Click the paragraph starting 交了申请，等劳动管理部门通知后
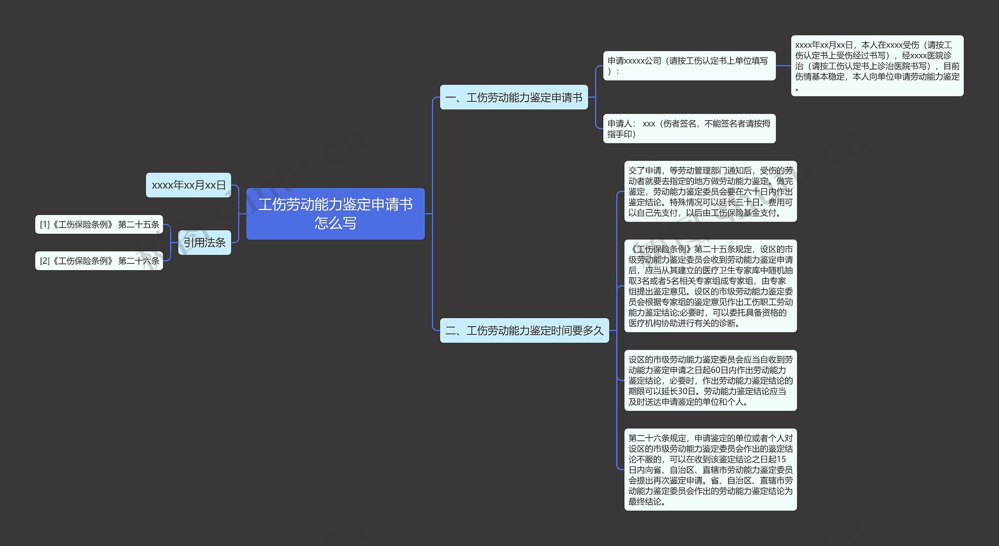The width and height of the screenshot is (999, 546). point(710,191)
